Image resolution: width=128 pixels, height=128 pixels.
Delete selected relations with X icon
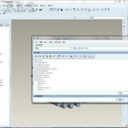54,56
